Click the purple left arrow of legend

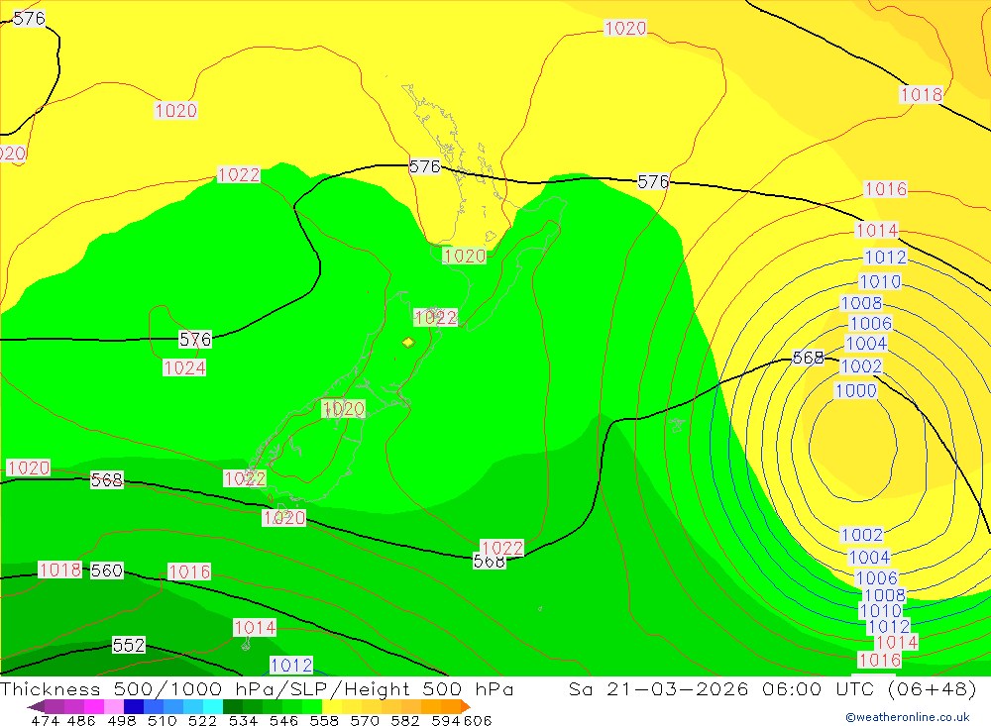[36, 706]
